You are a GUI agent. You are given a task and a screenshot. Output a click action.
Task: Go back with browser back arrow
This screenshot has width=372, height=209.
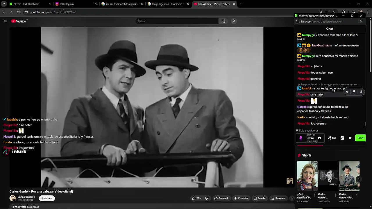[4, 12]
